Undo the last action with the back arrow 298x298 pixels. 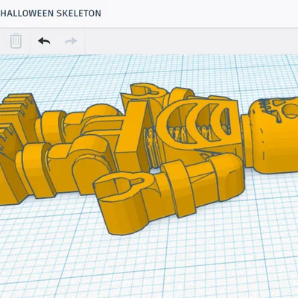click(x=44, y=41)
